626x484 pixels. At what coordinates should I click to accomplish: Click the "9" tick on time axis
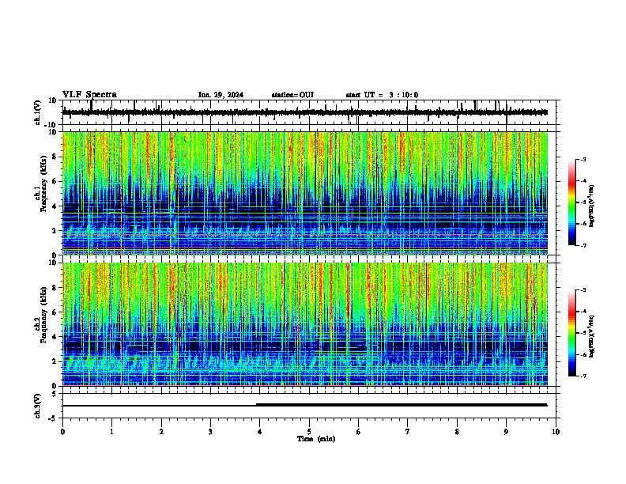pos(506,432)
